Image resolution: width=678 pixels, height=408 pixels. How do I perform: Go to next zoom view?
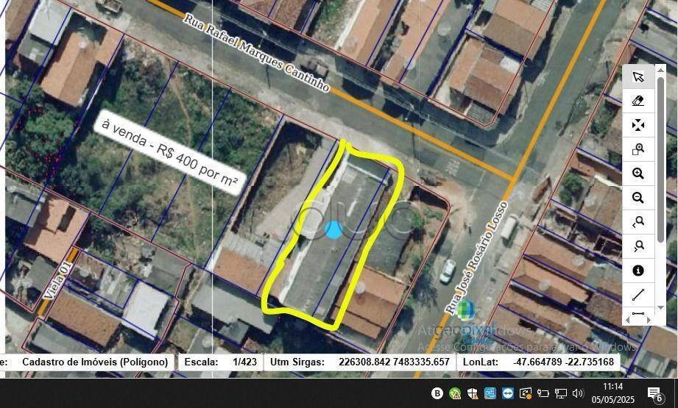coord(638,246)
